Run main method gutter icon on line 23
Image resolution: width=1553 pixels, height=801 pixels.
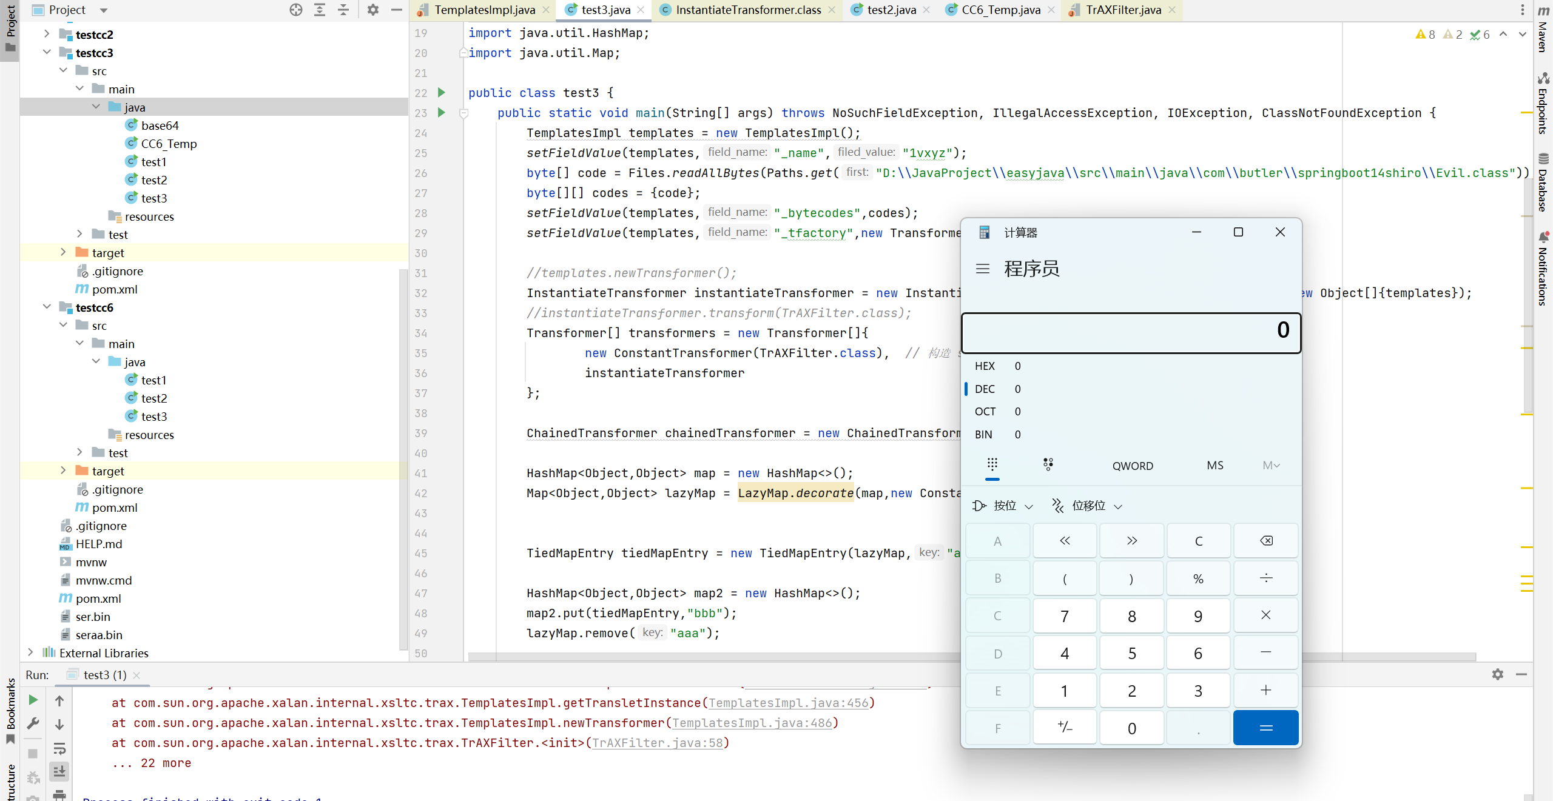coord(442,113)
